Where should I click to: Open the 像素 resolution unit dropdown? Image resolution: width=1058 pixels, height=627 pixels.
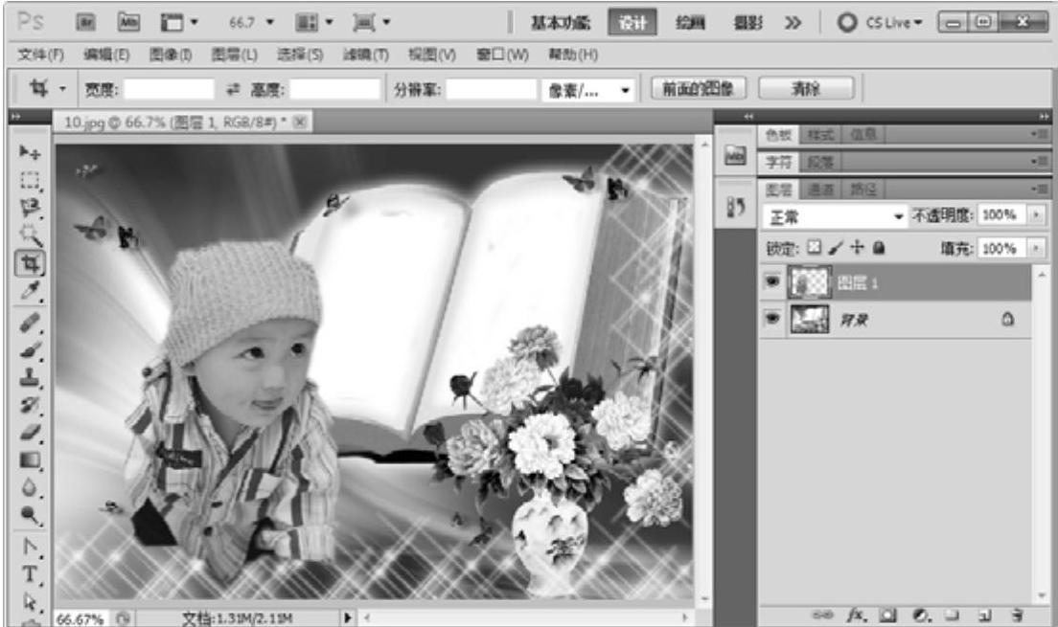pyautogui.click(x=589, y=90)
